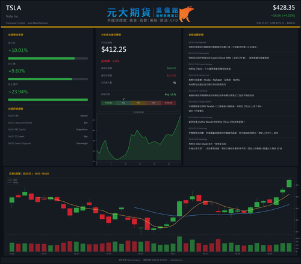
Task: Click the $428.35 current price
Action: [x=284, y=8]
